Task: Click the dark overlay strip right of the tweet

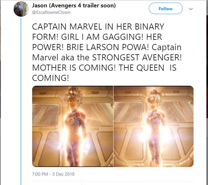Action: click(x=206, y=96)
